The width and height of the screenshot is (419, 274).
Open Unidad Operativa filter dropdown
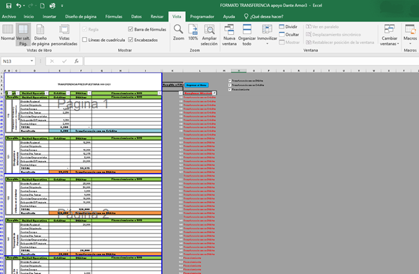[47, 93]
